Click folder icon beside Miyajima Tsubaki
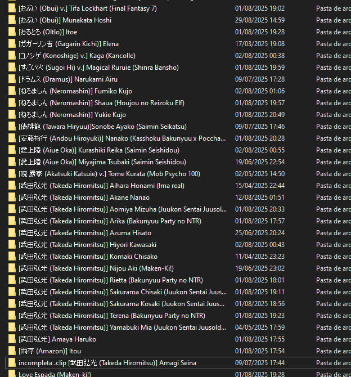 12,162
